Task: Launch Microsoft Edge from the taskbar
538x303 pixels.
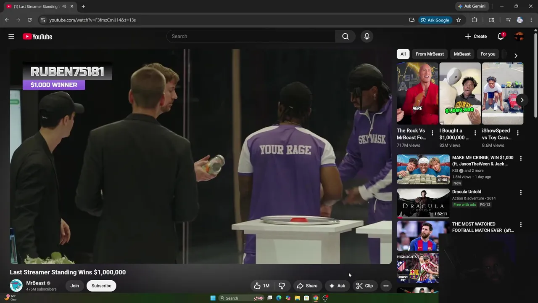Action: point(279,298)
